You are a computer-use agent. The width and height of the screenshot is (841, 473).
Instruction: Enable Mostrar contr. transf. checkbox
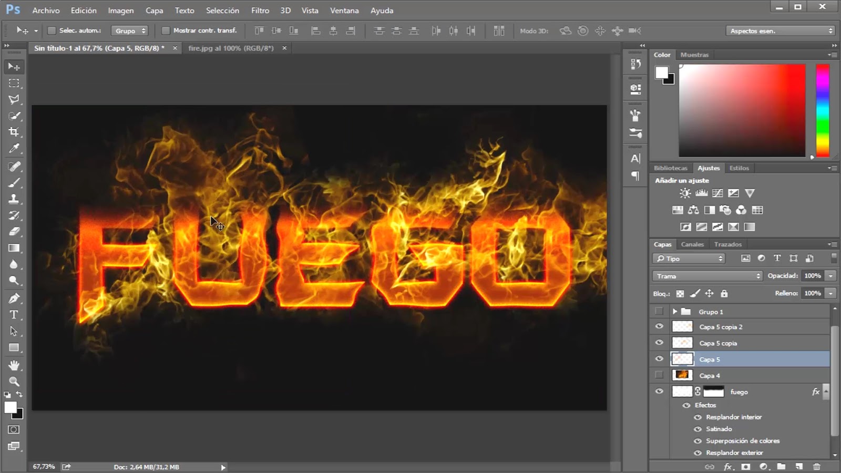pyautogui.click(x=166, y=30)
